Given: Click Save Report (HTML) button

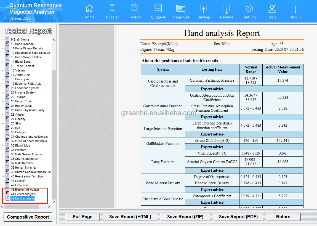Looking at the screenshot, I should [130, 217].
